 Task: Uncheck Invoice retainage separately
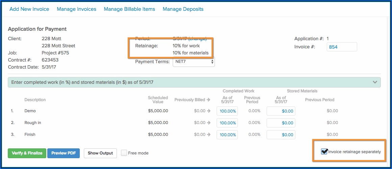coord(324,151)
